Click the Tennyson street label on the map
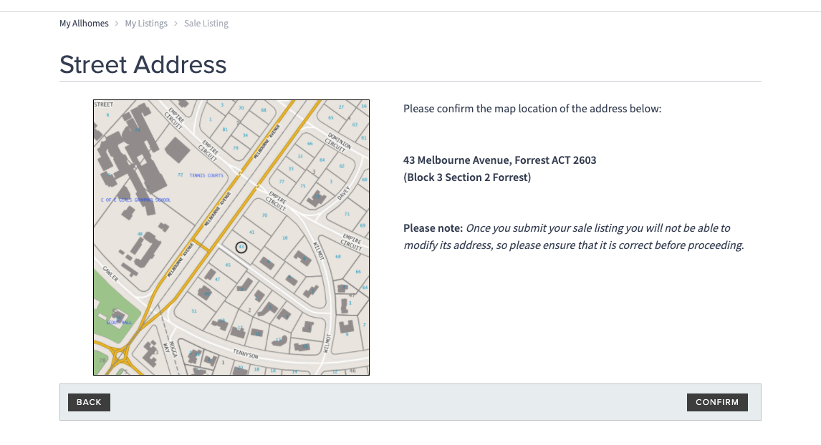Screen dimensions: 821x445 [246, 354]
